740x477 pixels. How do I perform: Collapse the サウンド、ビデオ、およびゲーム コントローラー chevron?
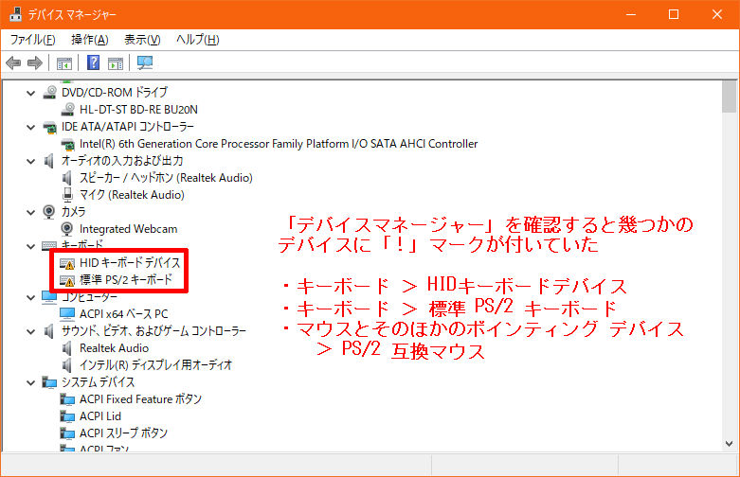[31, 331]
